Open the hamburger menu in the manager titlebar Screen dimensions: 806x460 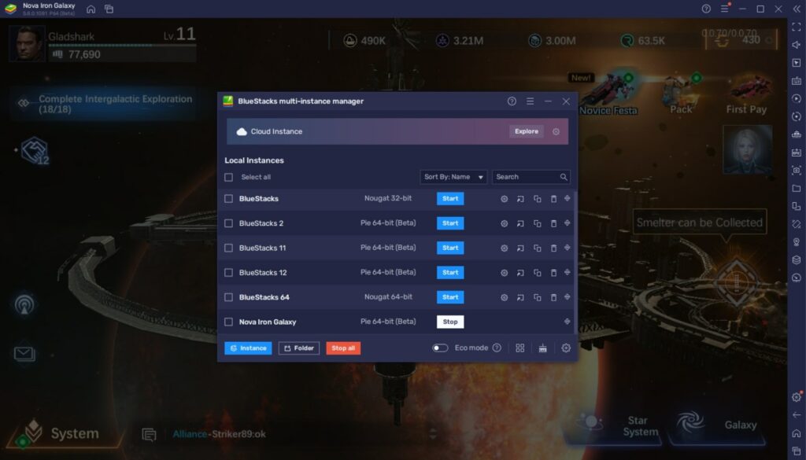(x=530, y=101)
